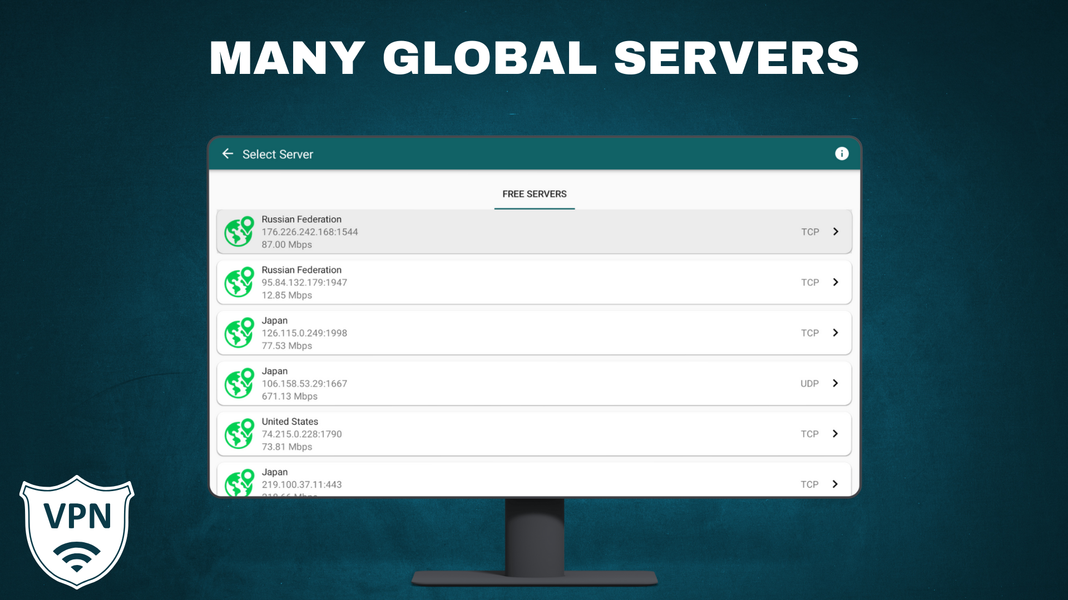Click the UDP protocol label
This screenshot has width=1068, height=600.
[809, 383]
